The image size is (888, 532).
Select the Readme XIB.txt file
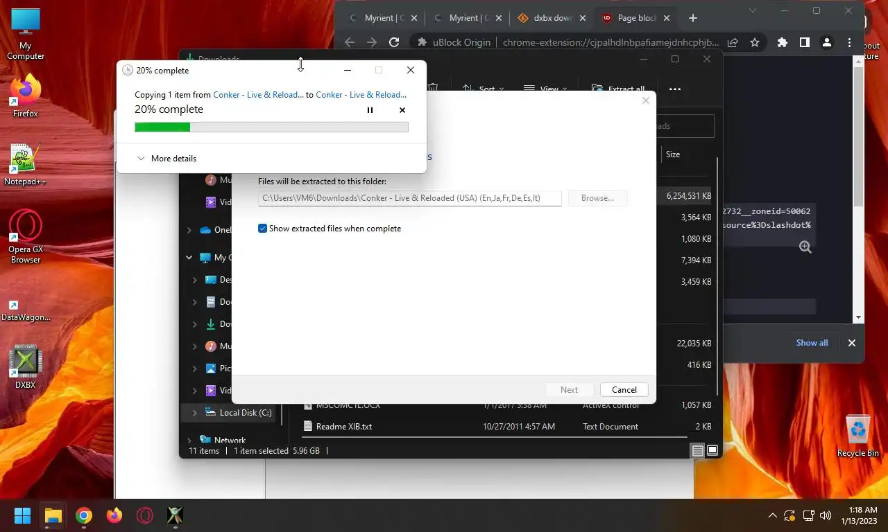coord(344,427)
